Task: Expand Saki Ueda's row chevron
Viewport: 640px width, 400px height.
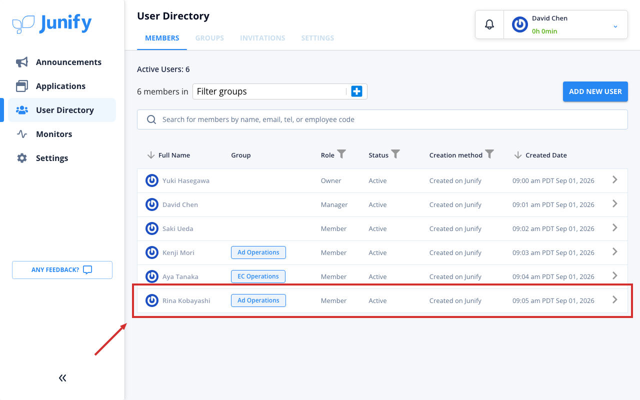Action: pyautogui.click(x=615, y=228)
